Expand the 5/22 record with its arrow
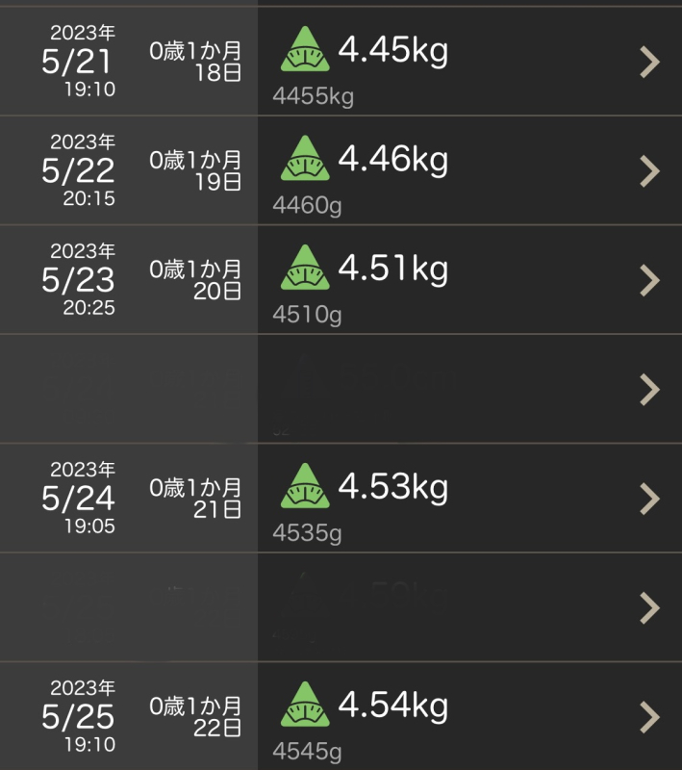The width and height of the screenshot is (682, 770). click(650, 171)
